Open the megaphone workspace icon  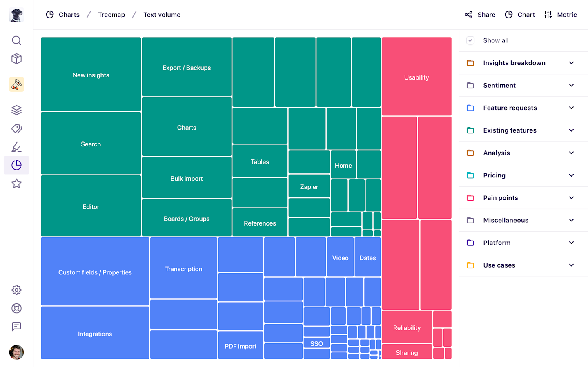16,84
